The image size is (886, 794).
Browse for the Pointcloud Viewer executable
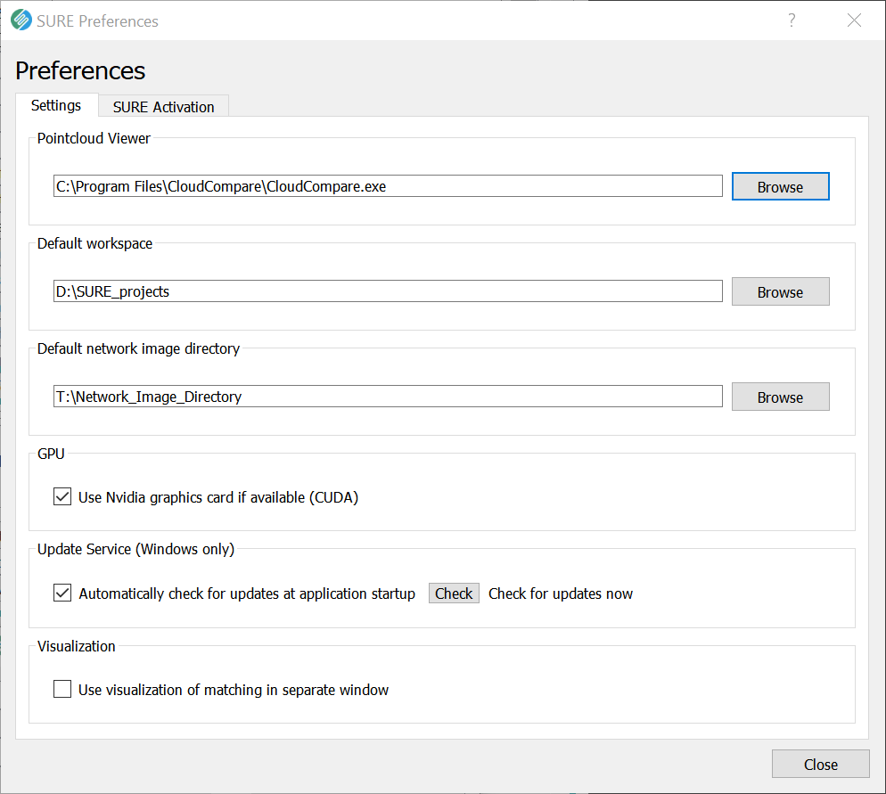(780, 186)
